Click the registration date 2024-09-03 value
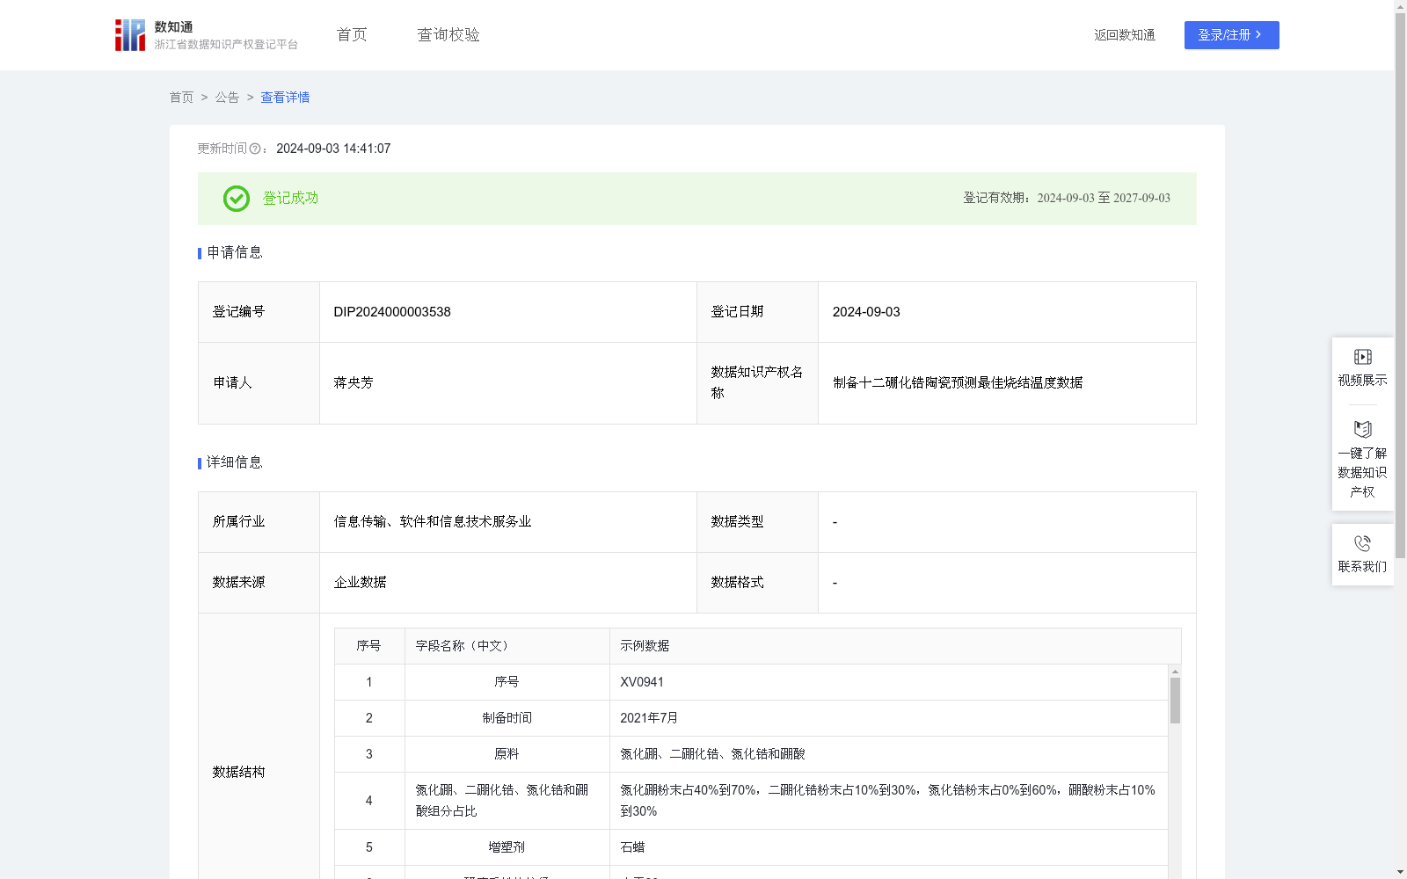1407x879 pixels. (866, 312)
